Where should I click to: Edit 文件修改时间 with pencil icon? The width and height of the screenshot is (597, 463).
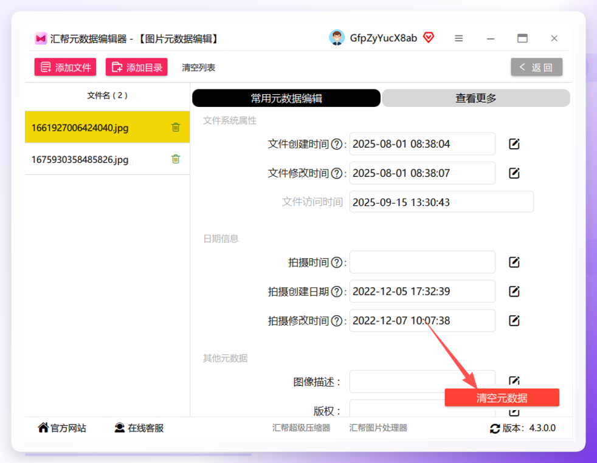click(x=514, y=173)
